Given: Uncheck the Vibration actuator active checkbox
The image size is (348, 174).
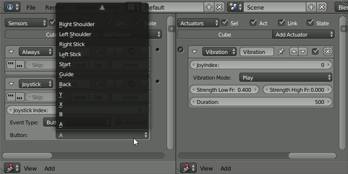Looking at the screenshot, I should click(316, 52).
